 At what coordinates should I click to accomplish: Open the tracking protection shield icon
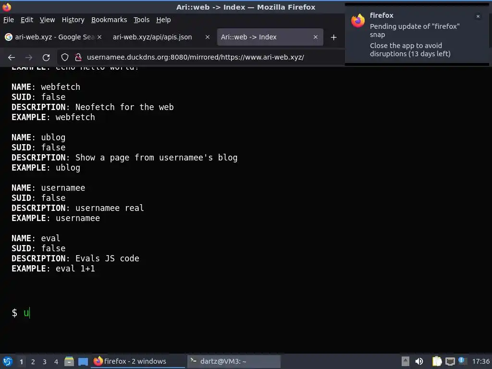65,57
